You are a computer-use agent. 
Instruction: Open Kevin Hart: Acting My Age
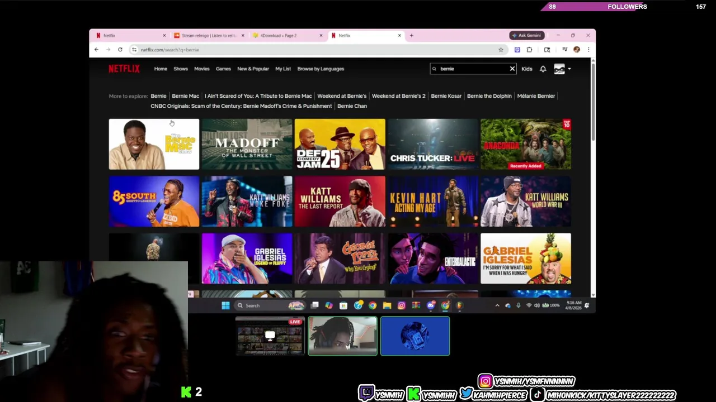click(x=432, y=202)
